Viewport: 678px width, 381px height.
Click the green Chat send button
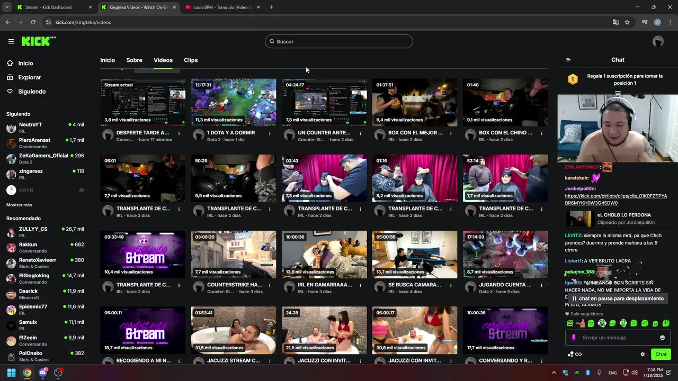(x=661, y=354)
